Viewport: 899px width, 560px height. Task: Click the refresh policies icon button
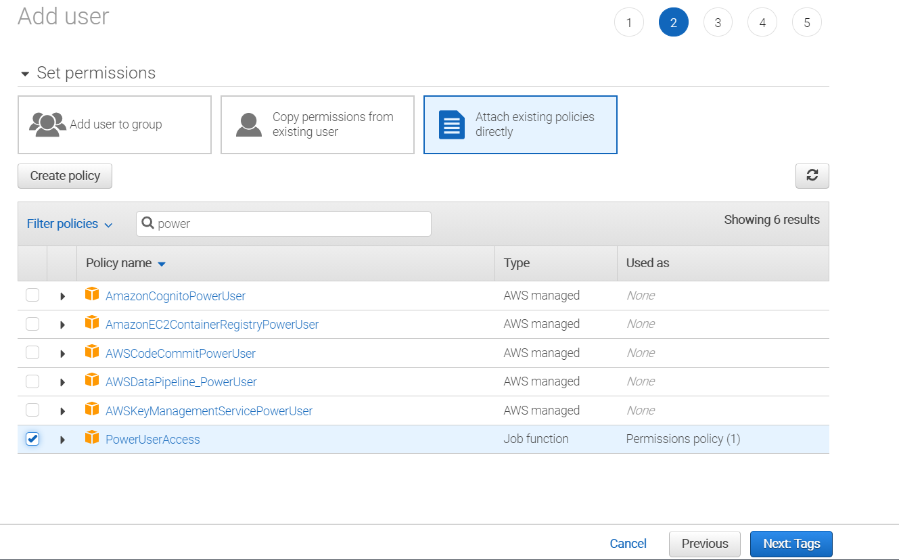click(x=812, y=176)
